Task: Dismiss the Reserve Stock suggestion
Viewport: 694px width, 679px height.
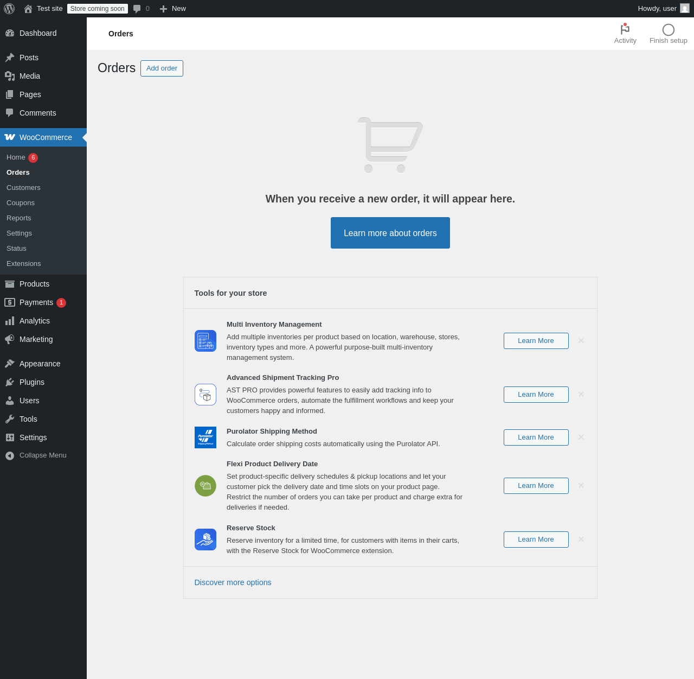Action: (581, 540)
